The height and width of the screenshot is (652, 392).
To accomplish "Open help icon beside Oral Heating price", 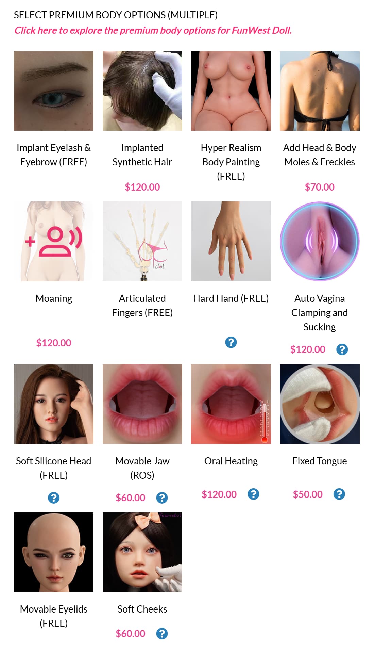I will (x=253, y=494).
